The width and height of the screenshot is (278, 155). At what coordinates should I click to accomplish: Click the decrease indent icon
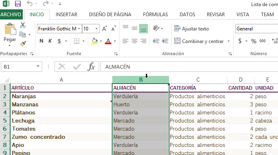156,41
